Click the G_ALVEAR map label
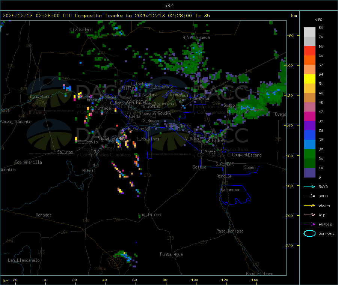The height and width of the screenshot is (285, 338). point(225,164)
